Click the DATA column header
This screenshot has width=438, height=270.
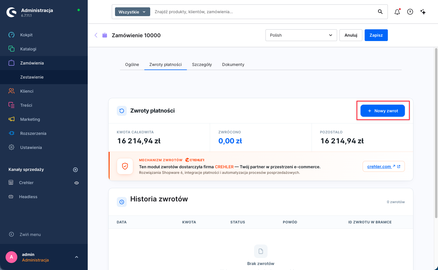point(122,222)
